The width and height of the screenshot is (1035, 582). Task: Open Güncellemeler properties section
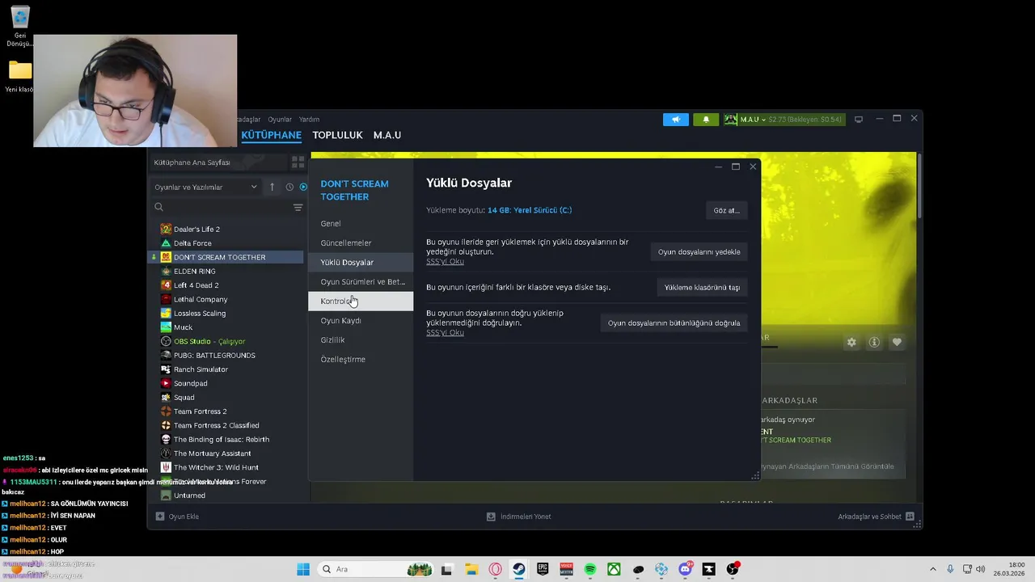361,242
